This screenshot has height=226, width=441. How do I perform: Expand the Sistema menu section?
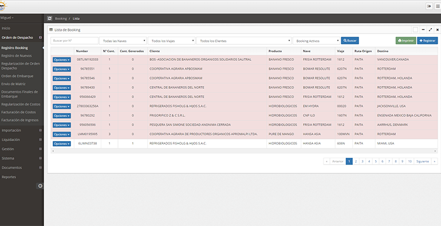(21, 158)
